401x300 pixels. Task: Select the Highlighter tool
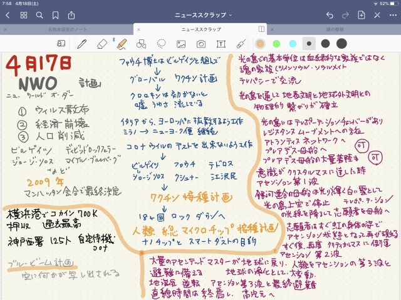coord(122,44)
